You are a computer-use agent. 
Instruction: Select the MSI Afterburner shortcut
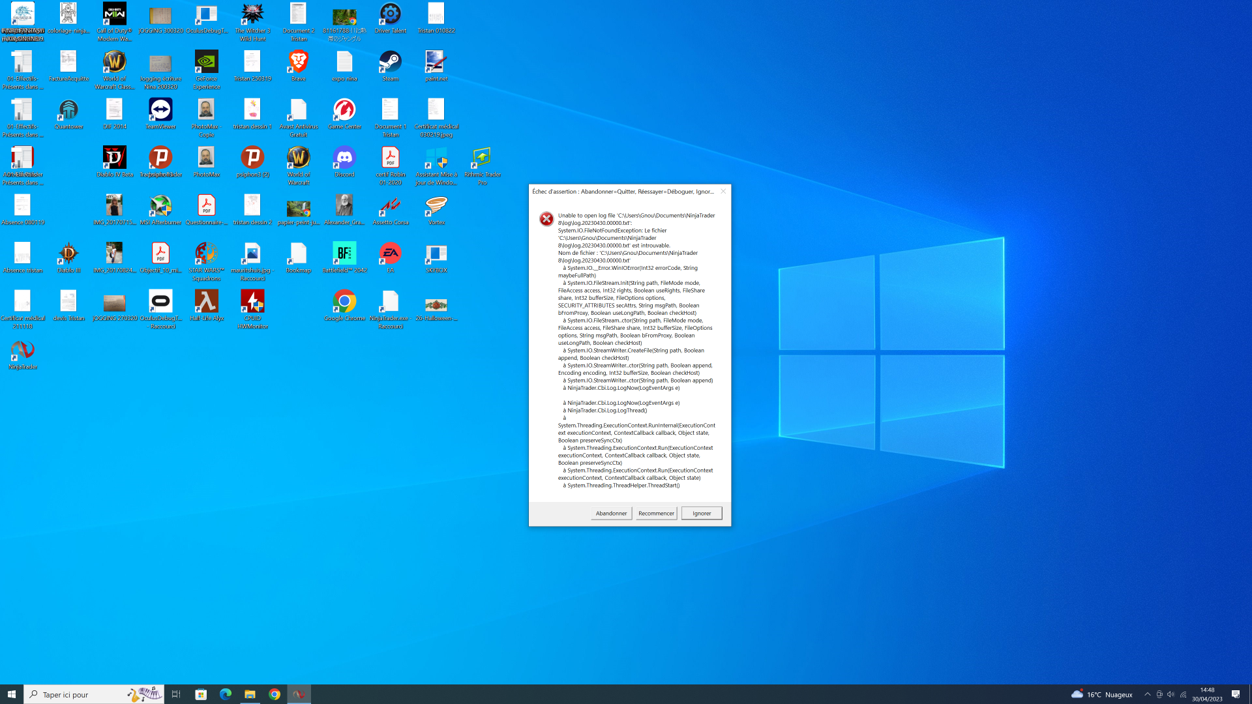pyautogui.click(x=160, y=208)
